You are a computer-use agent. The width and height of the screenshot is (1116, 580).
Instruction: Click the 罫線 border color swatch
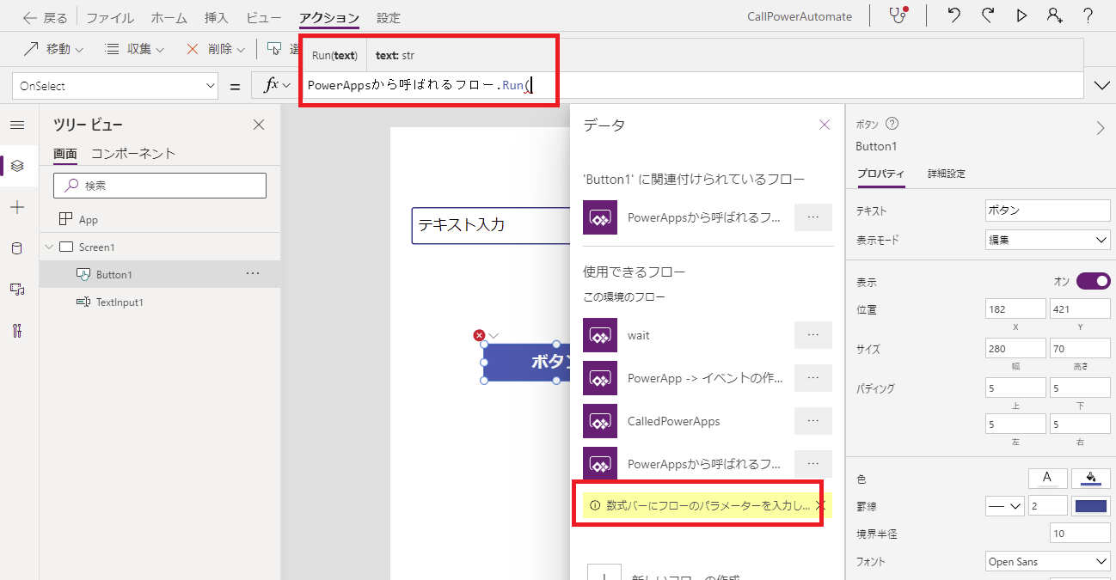(1090, 505)
